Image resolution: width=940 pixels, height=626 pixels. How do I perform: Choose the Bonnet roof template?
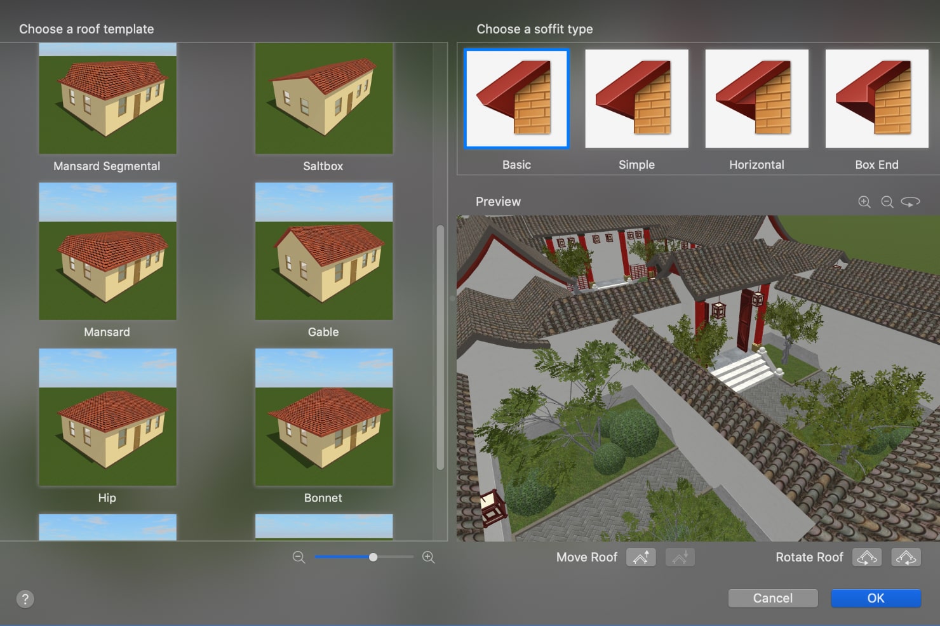pyautogui.click(x=324, y=417)
